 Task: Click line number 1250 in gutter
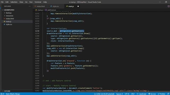[x=37, y=61]
